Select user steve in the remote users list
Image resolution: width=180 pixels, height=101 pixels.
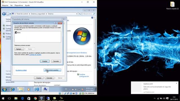point(17,33)
